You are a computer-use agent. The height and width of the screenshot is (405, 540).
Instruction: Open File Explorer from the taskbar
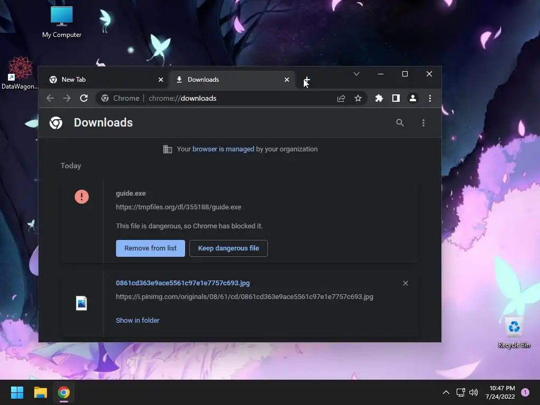(x=40, y=392)
